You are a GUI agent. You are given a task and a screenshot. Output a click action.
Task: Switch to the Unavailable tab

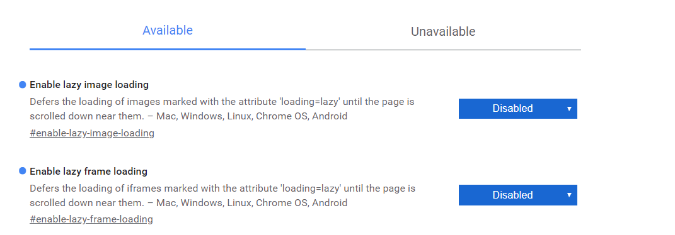[x=443, y=32]
